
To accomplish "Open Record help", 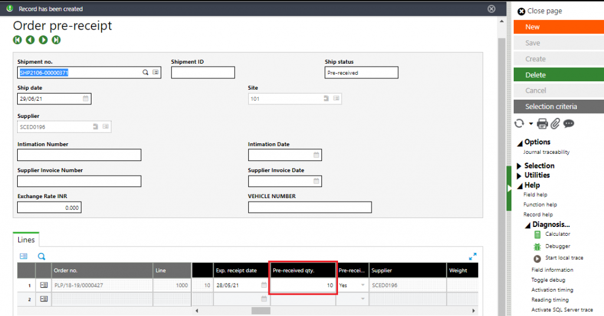I will [x=538, y=215].
